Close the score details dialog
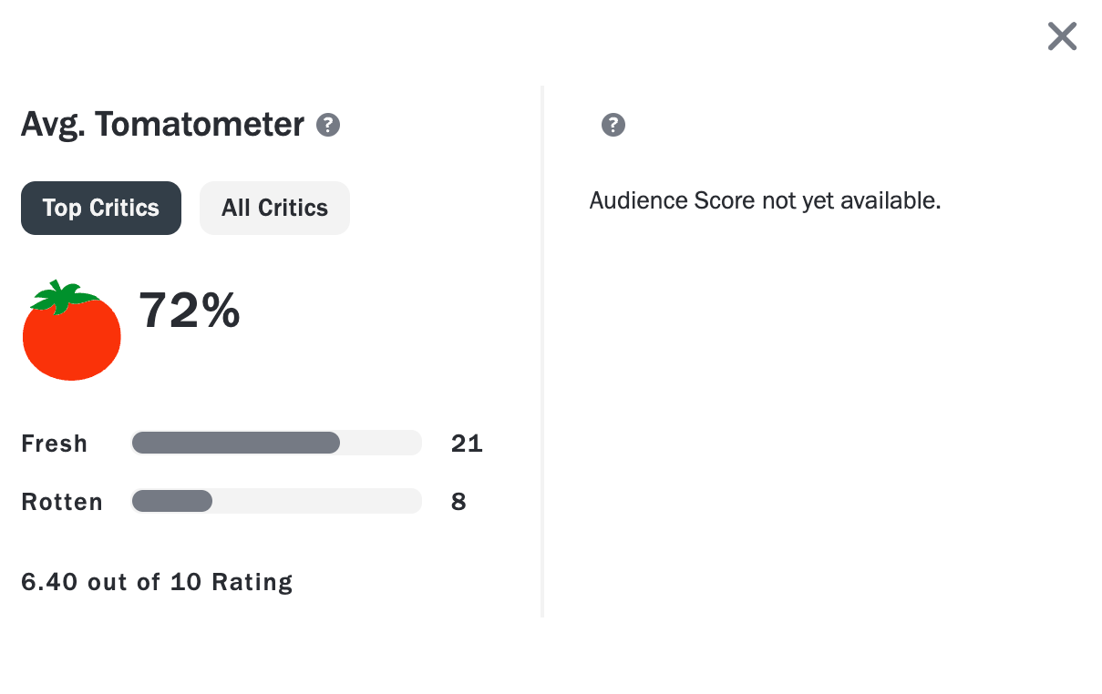The width and height of the screenshot is (1102, 694). (x=1062, y=36)
